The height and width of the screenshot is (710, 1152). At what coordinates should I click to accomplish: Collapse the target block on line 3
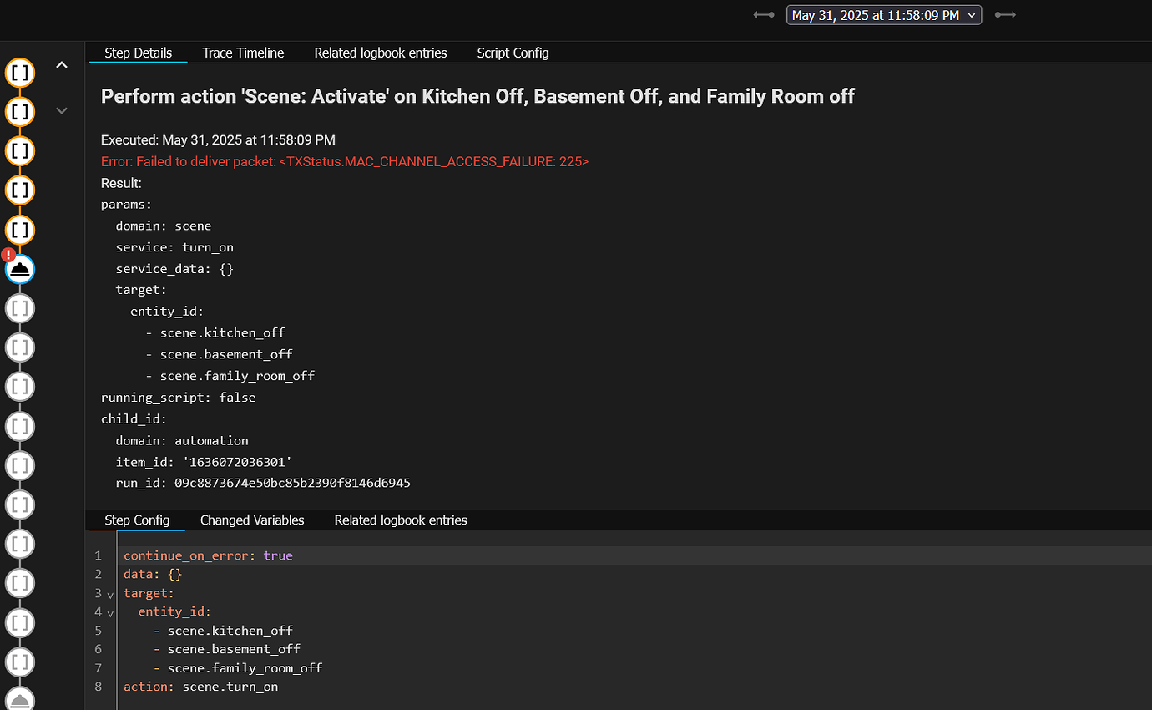point(109,594)
